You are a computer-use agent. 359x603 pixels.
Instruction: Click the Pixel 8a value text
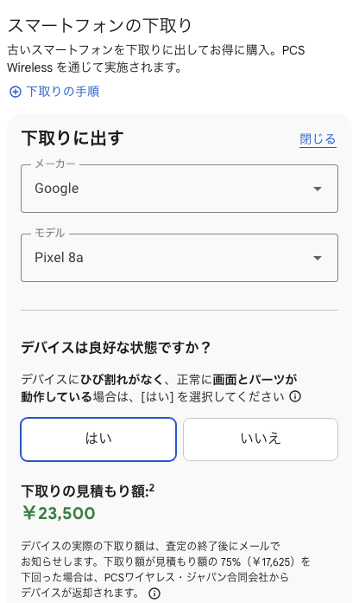pos(59,257)
